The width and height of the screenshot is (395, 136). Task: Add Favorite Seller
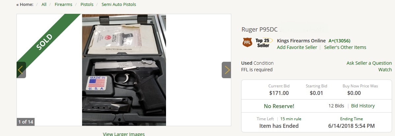tap(297, 47)
